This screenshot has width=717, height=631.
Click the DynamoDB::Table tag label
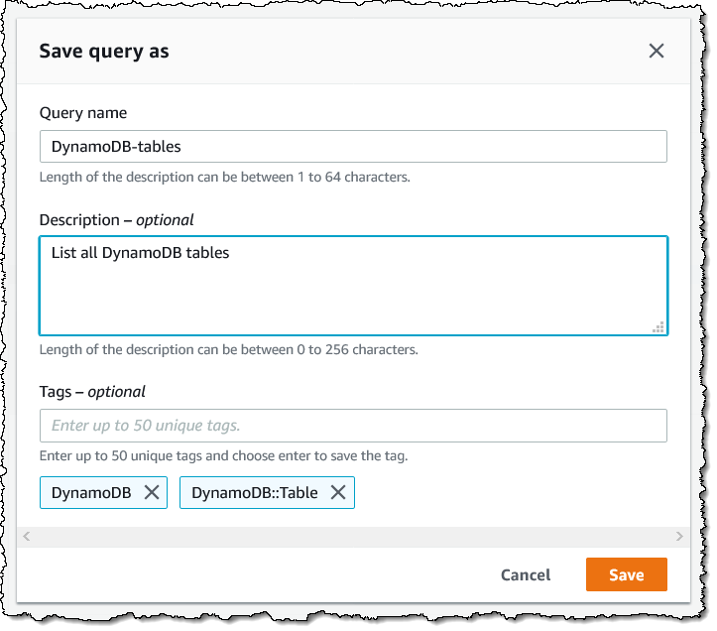(255, 493)
